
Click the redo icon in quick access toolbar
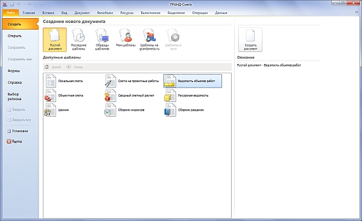tap(30, 4)
